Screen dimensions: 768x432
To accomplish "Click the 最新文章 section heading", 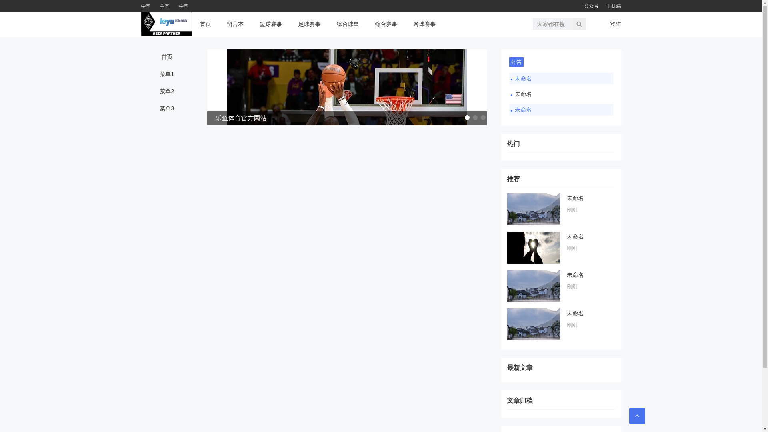I will pos(520,368).
